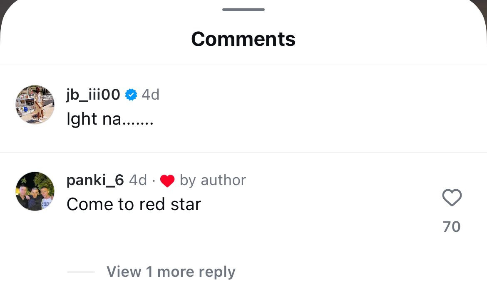The width and height of the screenshot is (487, 296).
Task: Click the divider between the two comments
Action: coord(243,152)
